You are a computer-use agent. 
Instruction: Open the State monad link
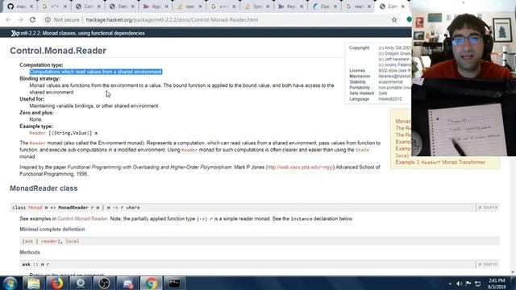pyautogui.click(x=362, y=150)
